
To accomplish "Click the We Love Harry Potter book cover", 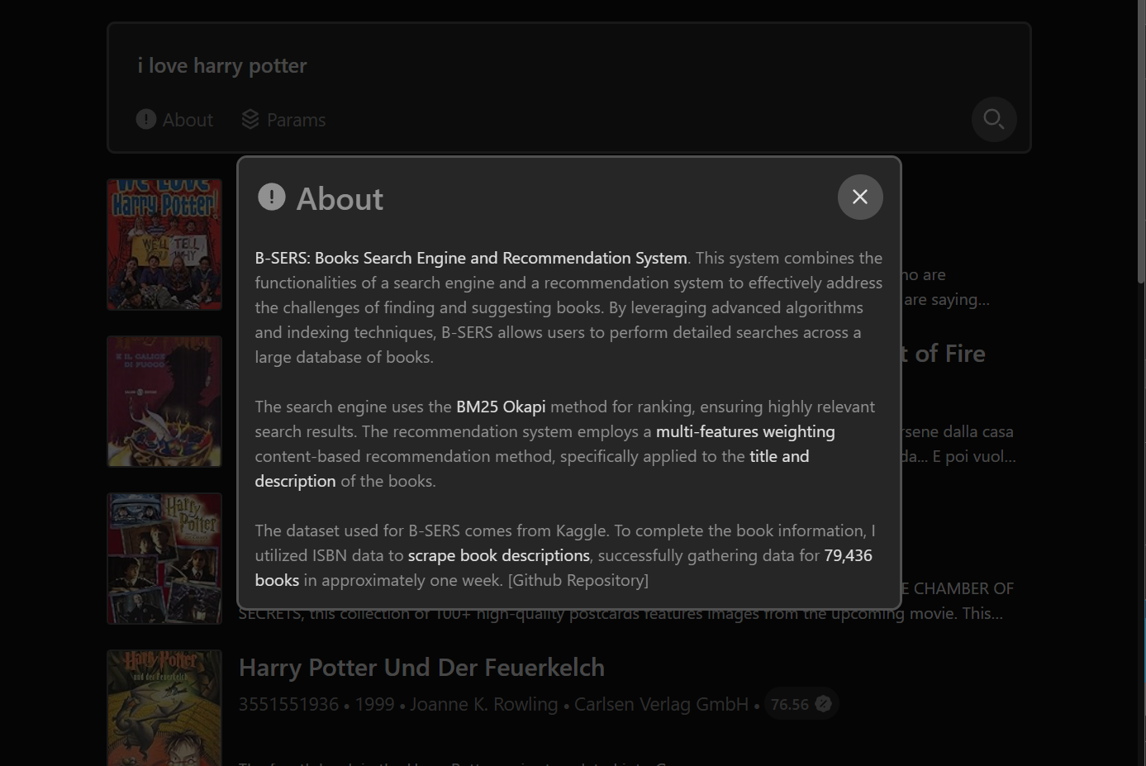I will [x=164, y=245].
